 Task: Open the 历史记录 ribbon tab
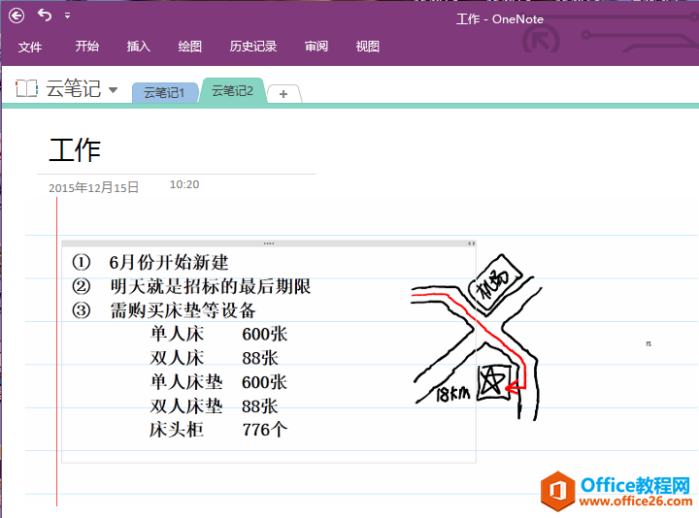click(253, 47)
